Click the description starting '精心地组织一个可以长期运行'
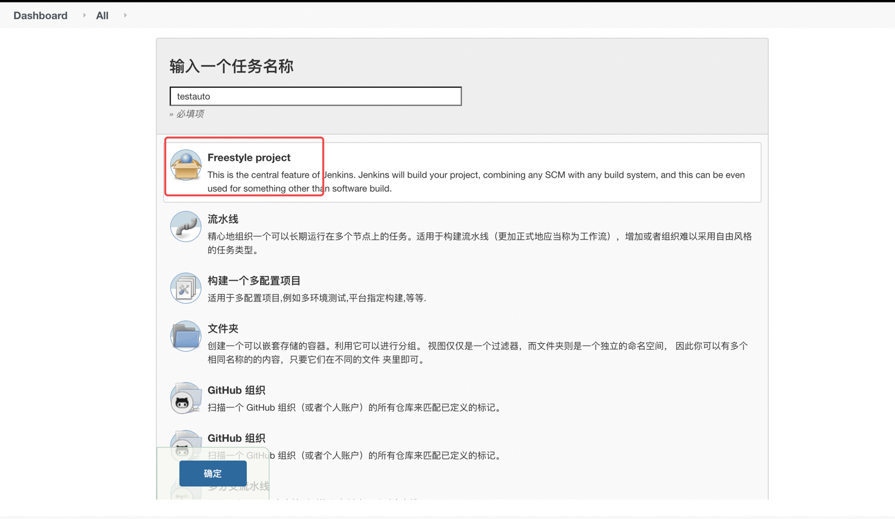Image resolution: width=895 pixels, height=519 pixels. (x=480, y=243)
